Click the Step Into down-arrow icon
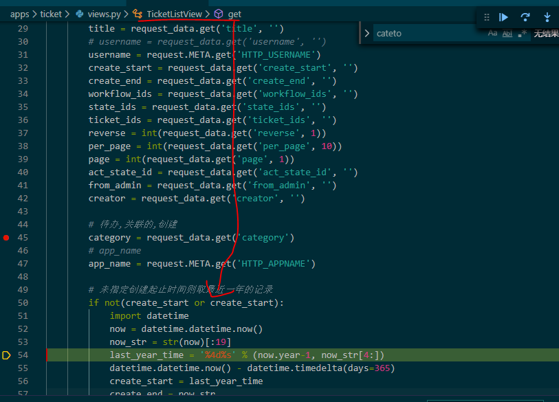The image size is (559, 402). 548,17
